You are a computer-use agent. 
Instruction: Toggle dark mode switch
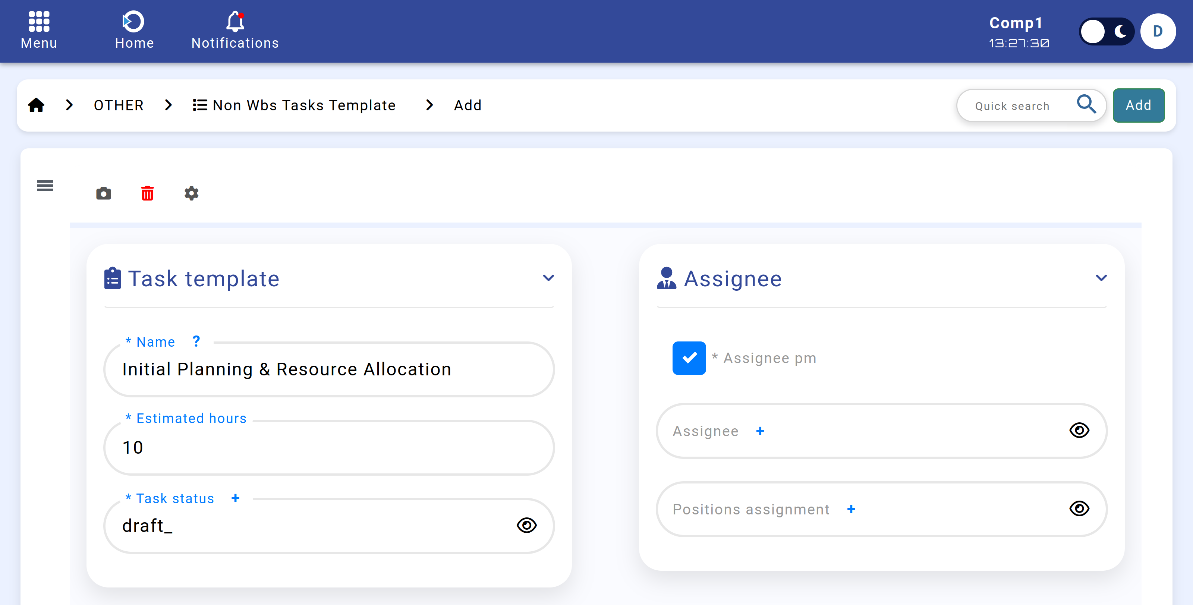tap(1107, 31)
